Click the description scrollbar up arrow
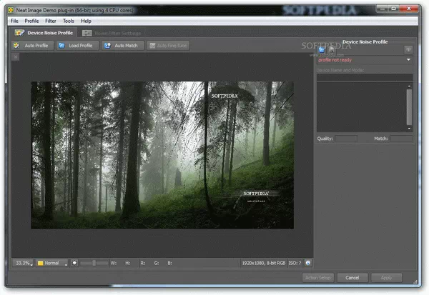The image size is (429, 295). click(409, 86)
